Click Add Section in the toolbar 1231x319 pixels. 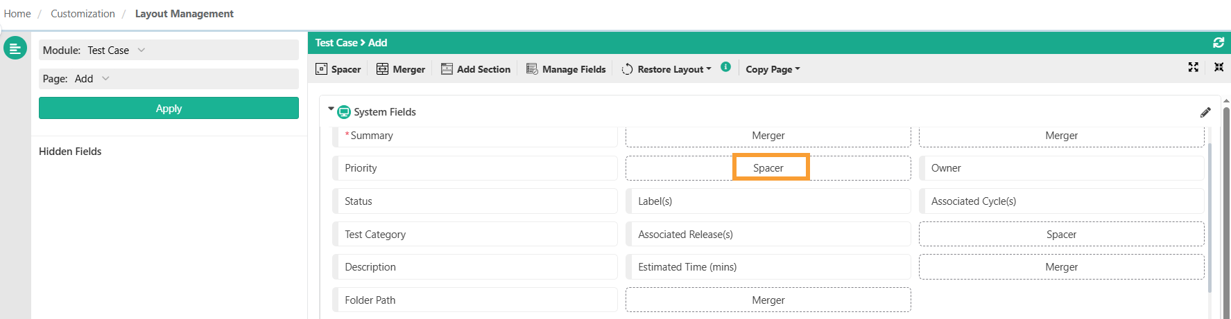(476, 69)
